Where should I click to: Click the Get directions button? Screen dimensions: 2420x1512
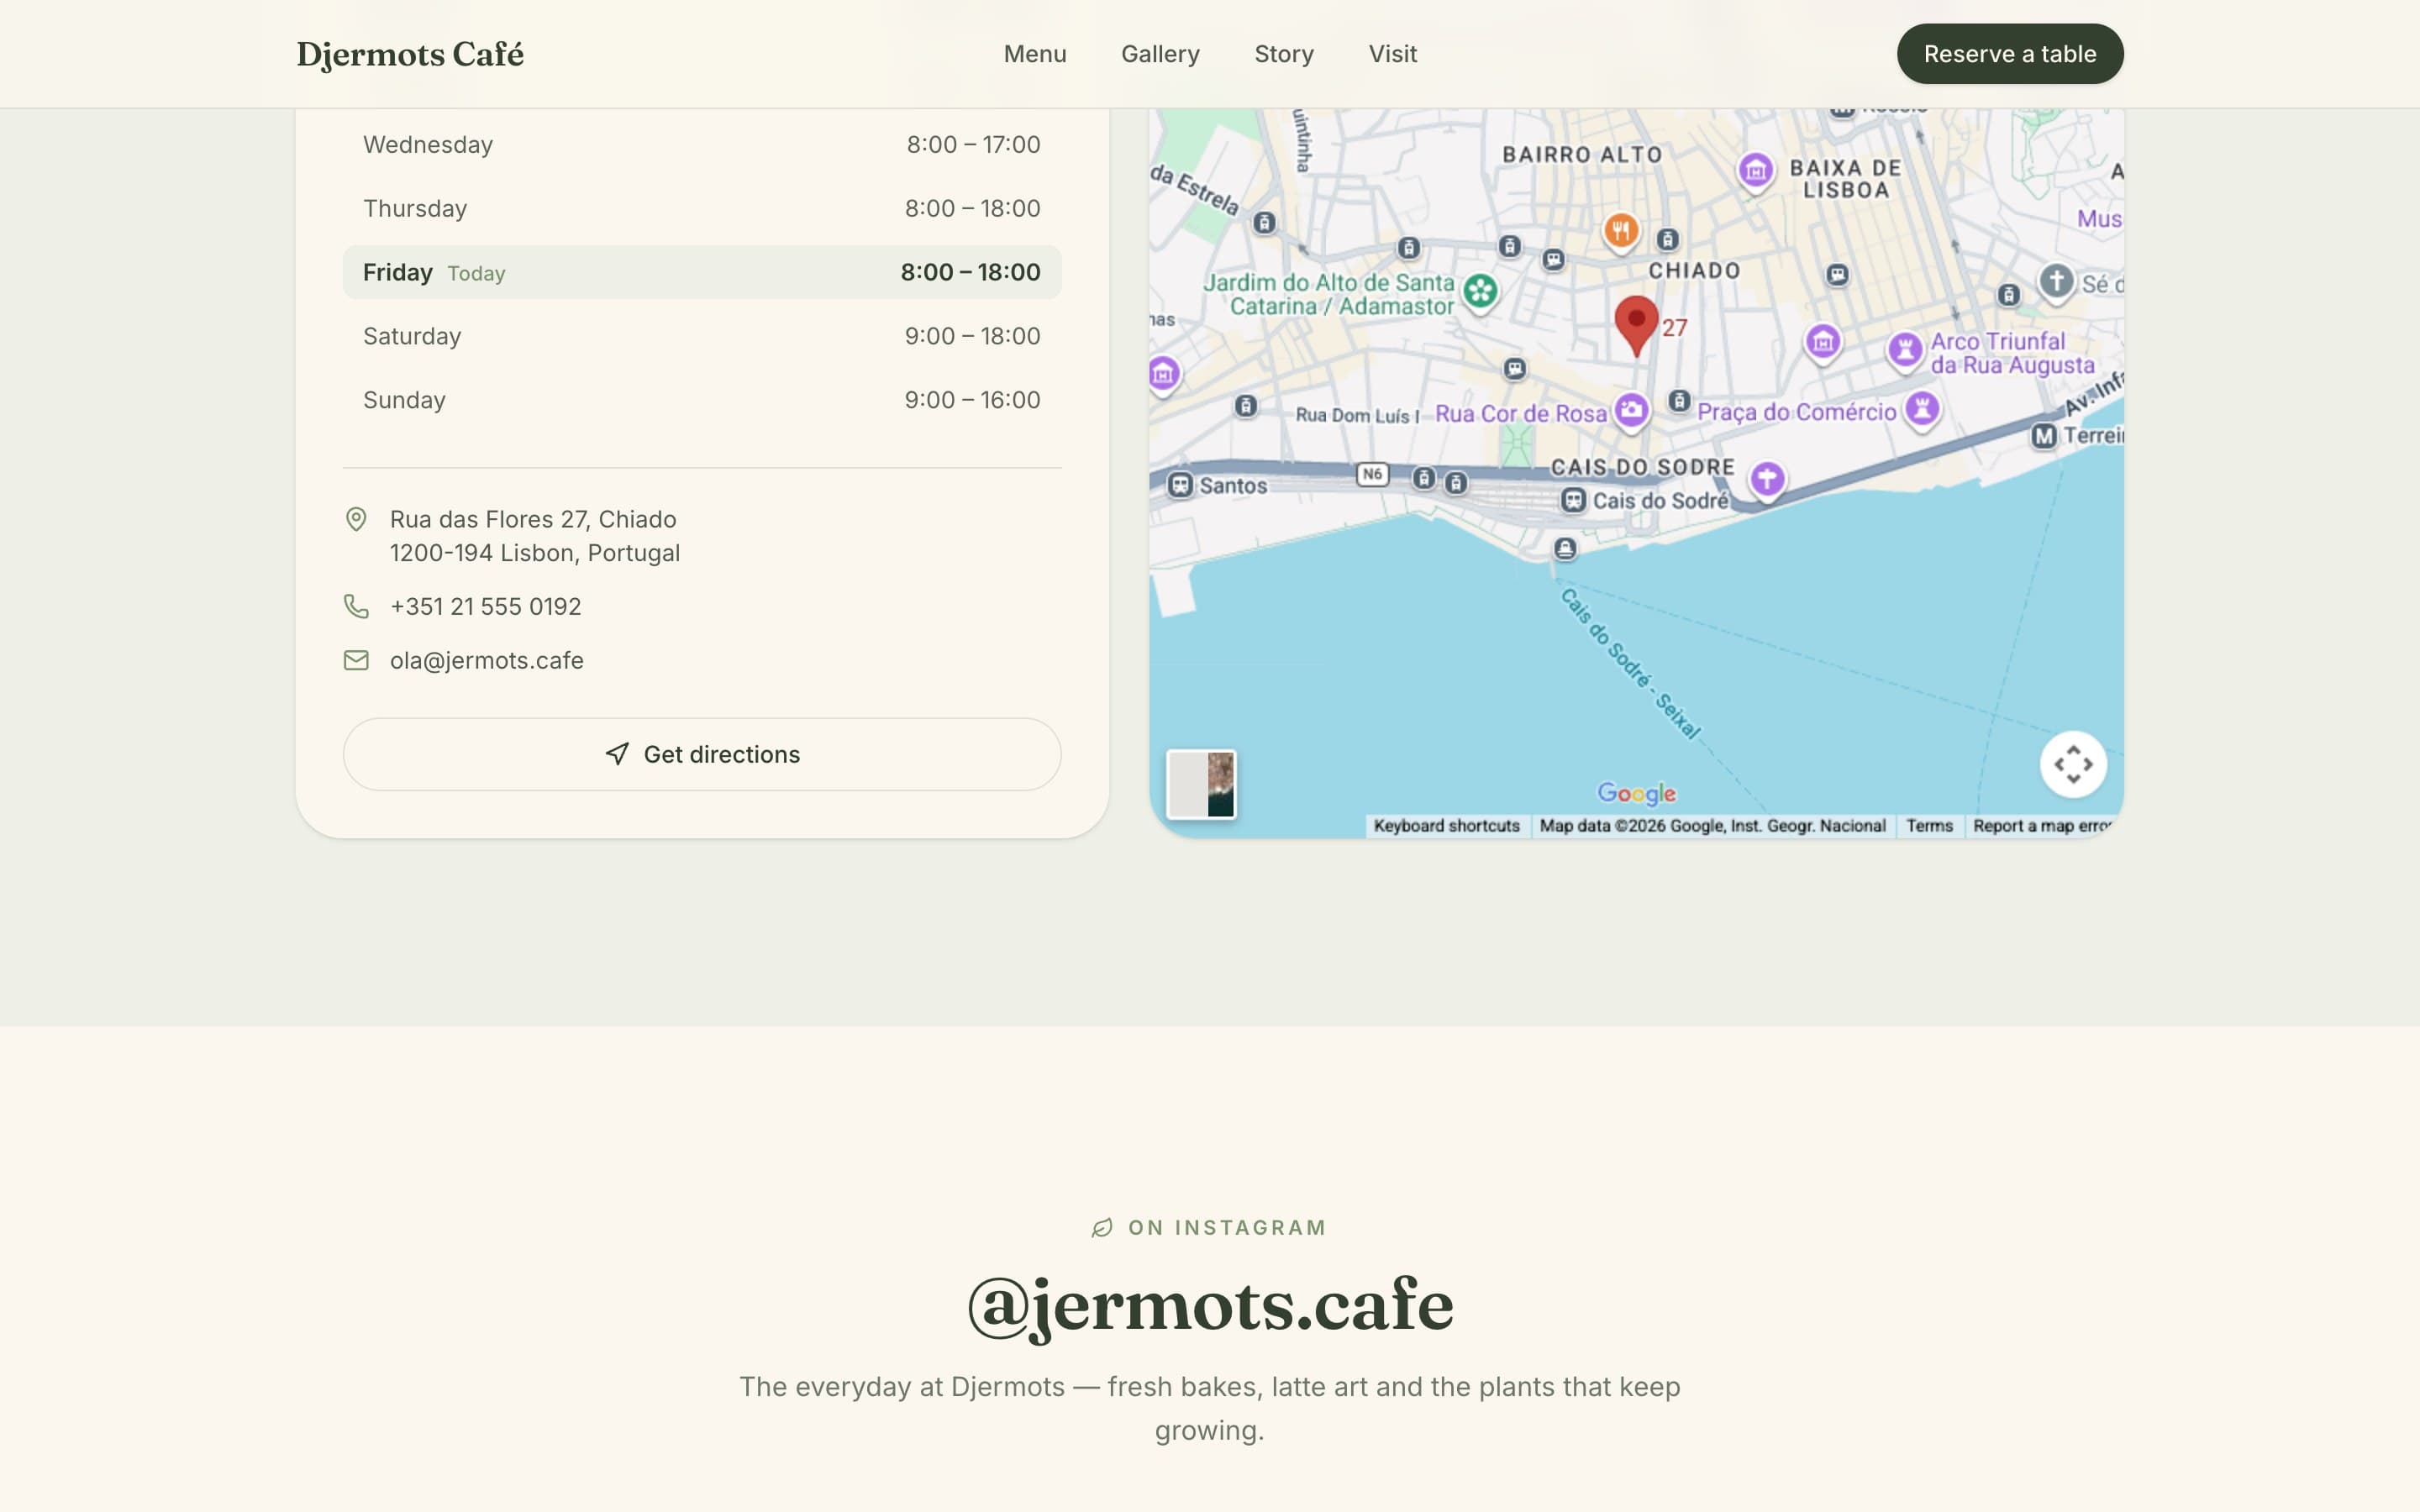tap(702, 754)
